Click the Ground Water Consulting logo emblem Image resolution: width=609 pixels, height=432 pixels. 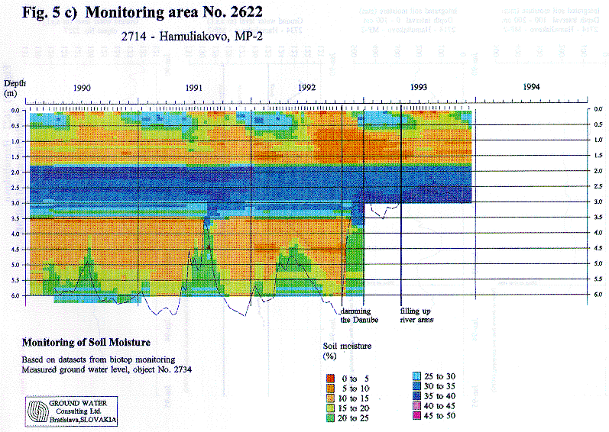click(x=37, y=411)
